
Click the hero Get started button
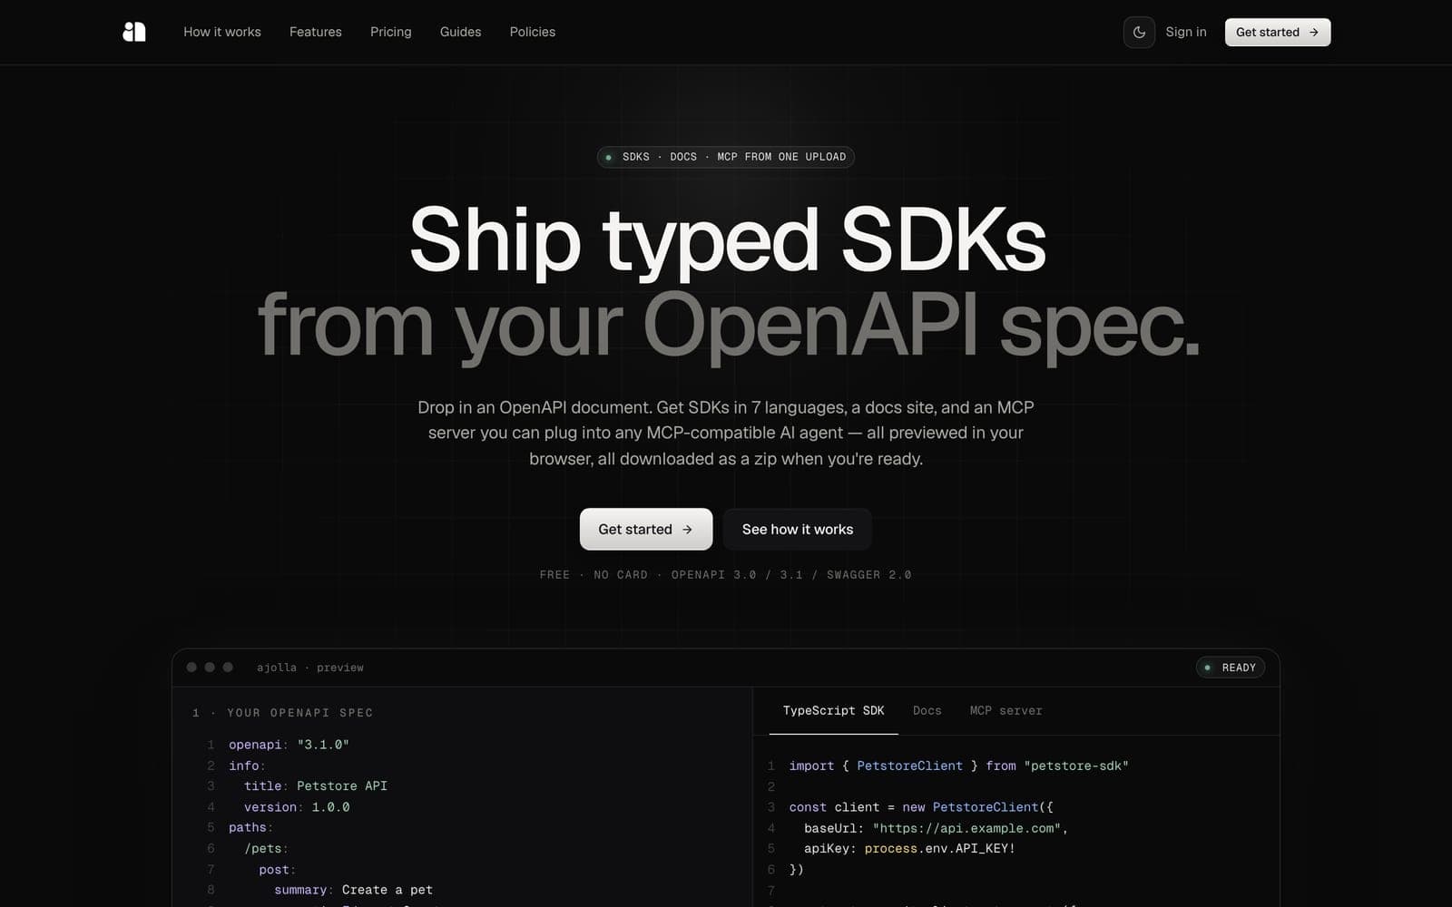click(646, 529)
